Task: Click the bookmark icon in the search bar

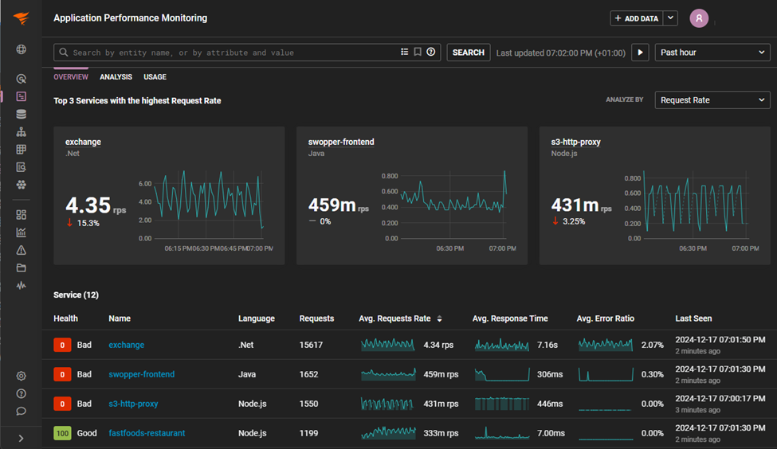Action: point(418,52)
